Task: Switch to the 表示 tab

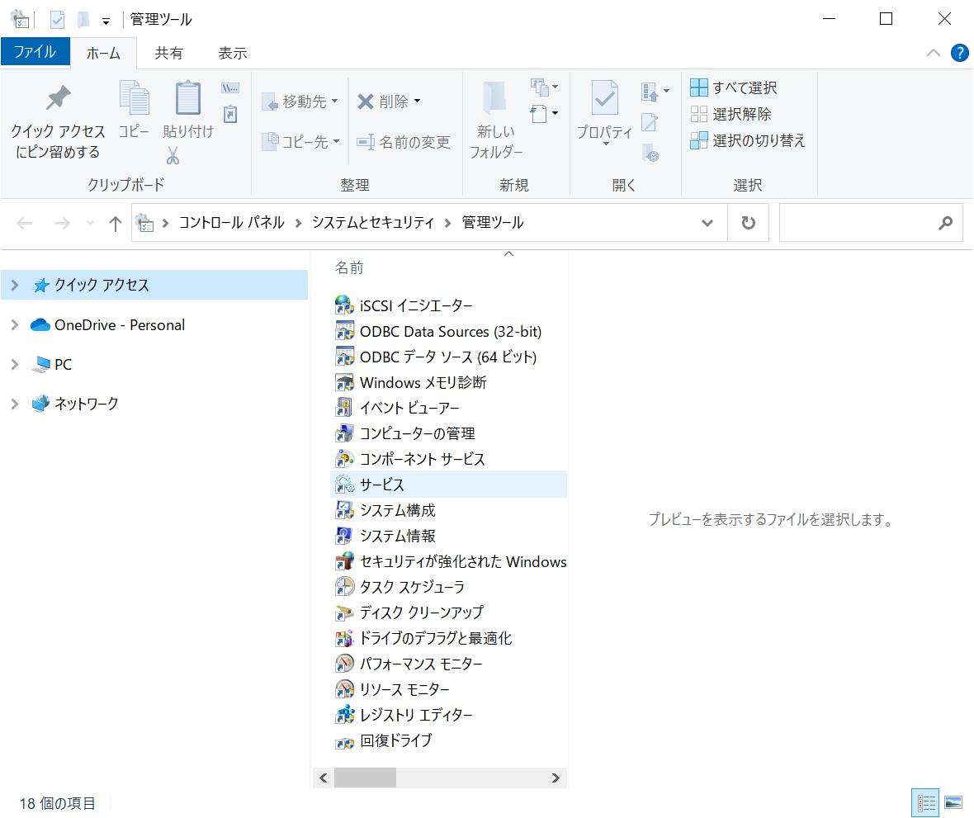Action: point(233,54)
